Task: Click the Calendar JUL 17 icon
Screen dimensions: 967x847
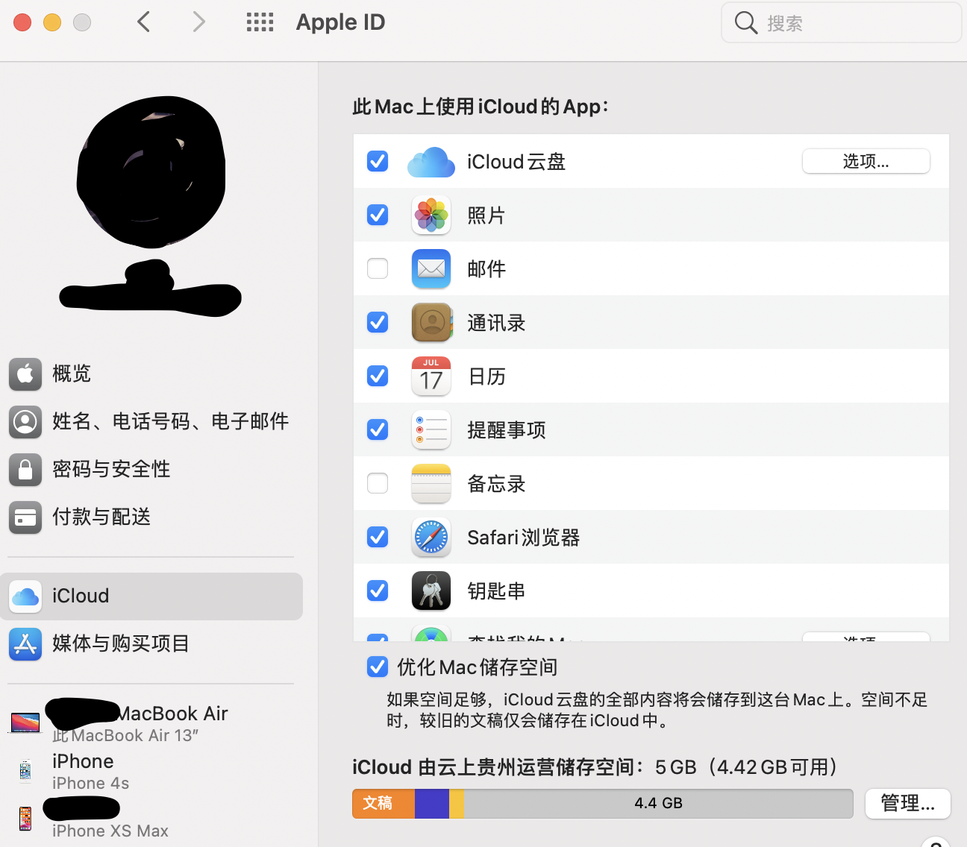Action: [x=431, y=377]
